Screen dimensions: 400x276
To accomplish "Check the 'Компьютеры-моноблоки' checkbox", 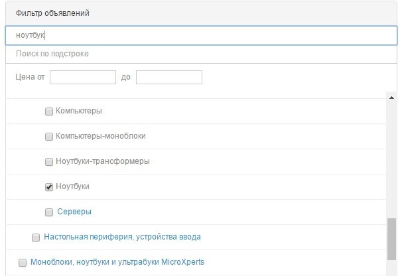I will click(49, 137).
